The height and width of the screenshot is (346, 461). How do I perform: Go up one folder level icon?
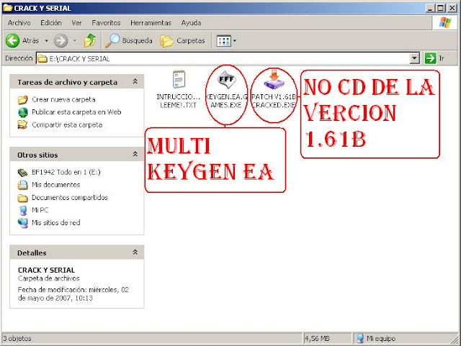[89, 40]
